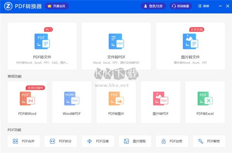Click the 图片转PDF pink icon
This screenshot has width=232, height=153.
(161, 99)
